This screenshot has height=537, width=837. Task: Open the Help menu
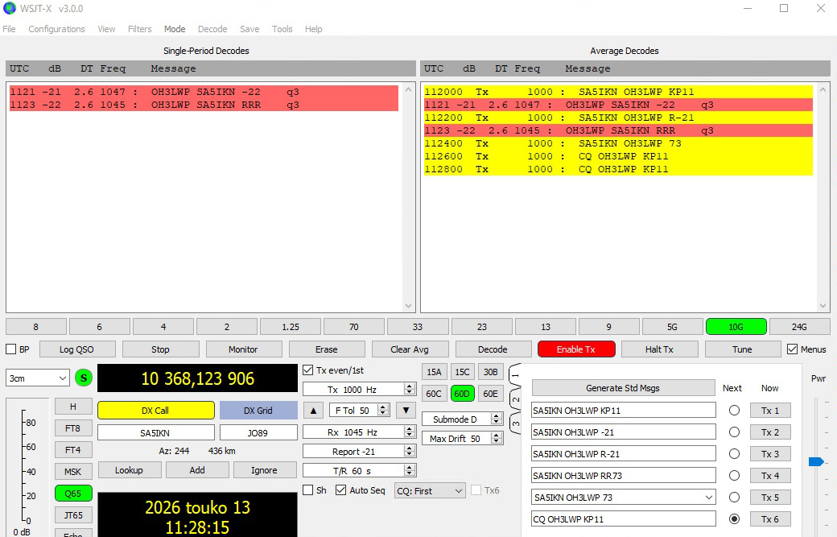pyautogui.click(x=313, y=29)
